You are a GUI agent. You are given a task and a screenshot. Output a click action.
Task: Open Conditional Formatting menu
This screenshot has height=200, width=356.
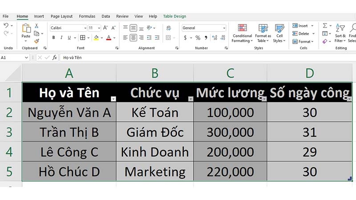pyautogui.click(x=242, y=33)
